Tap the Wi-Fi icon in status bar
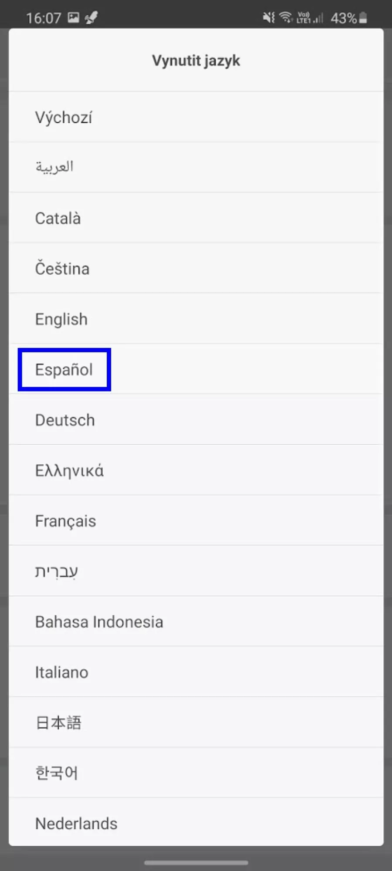Viewport: 392px width, 871px height. [286, 17]
